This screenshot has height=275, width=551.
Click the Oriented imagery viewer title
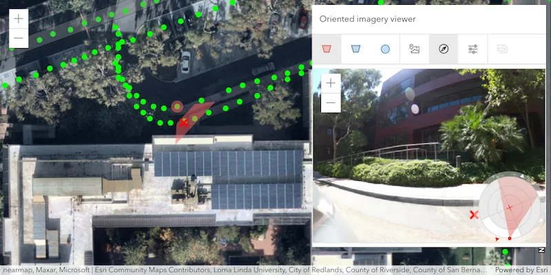[367, 19]
